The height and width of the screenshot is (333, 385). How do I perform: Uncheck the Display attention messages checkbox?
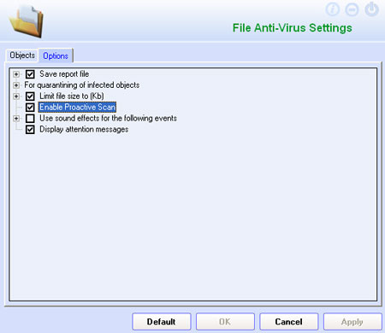pos(30,130)
